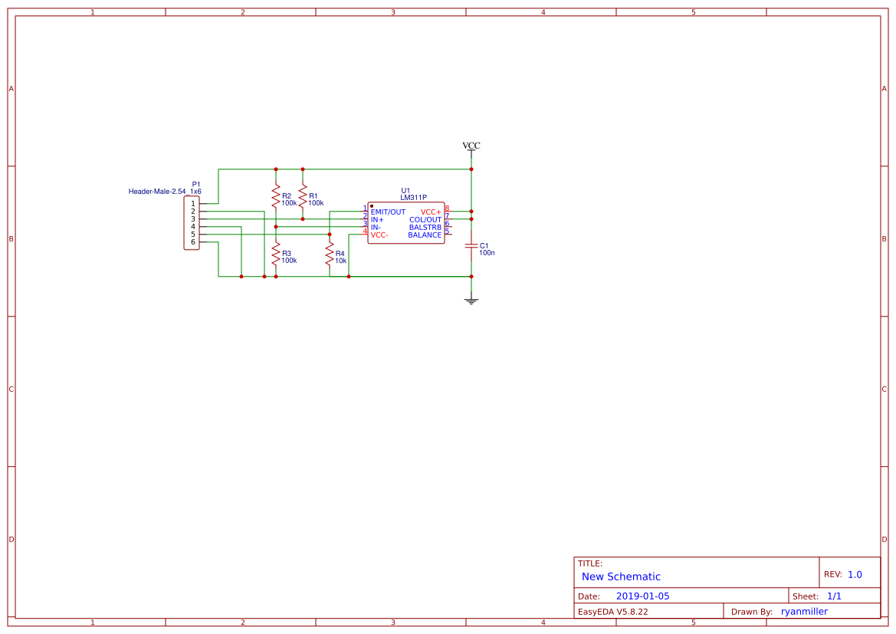Click the U1 designator label

coord(405,190)
